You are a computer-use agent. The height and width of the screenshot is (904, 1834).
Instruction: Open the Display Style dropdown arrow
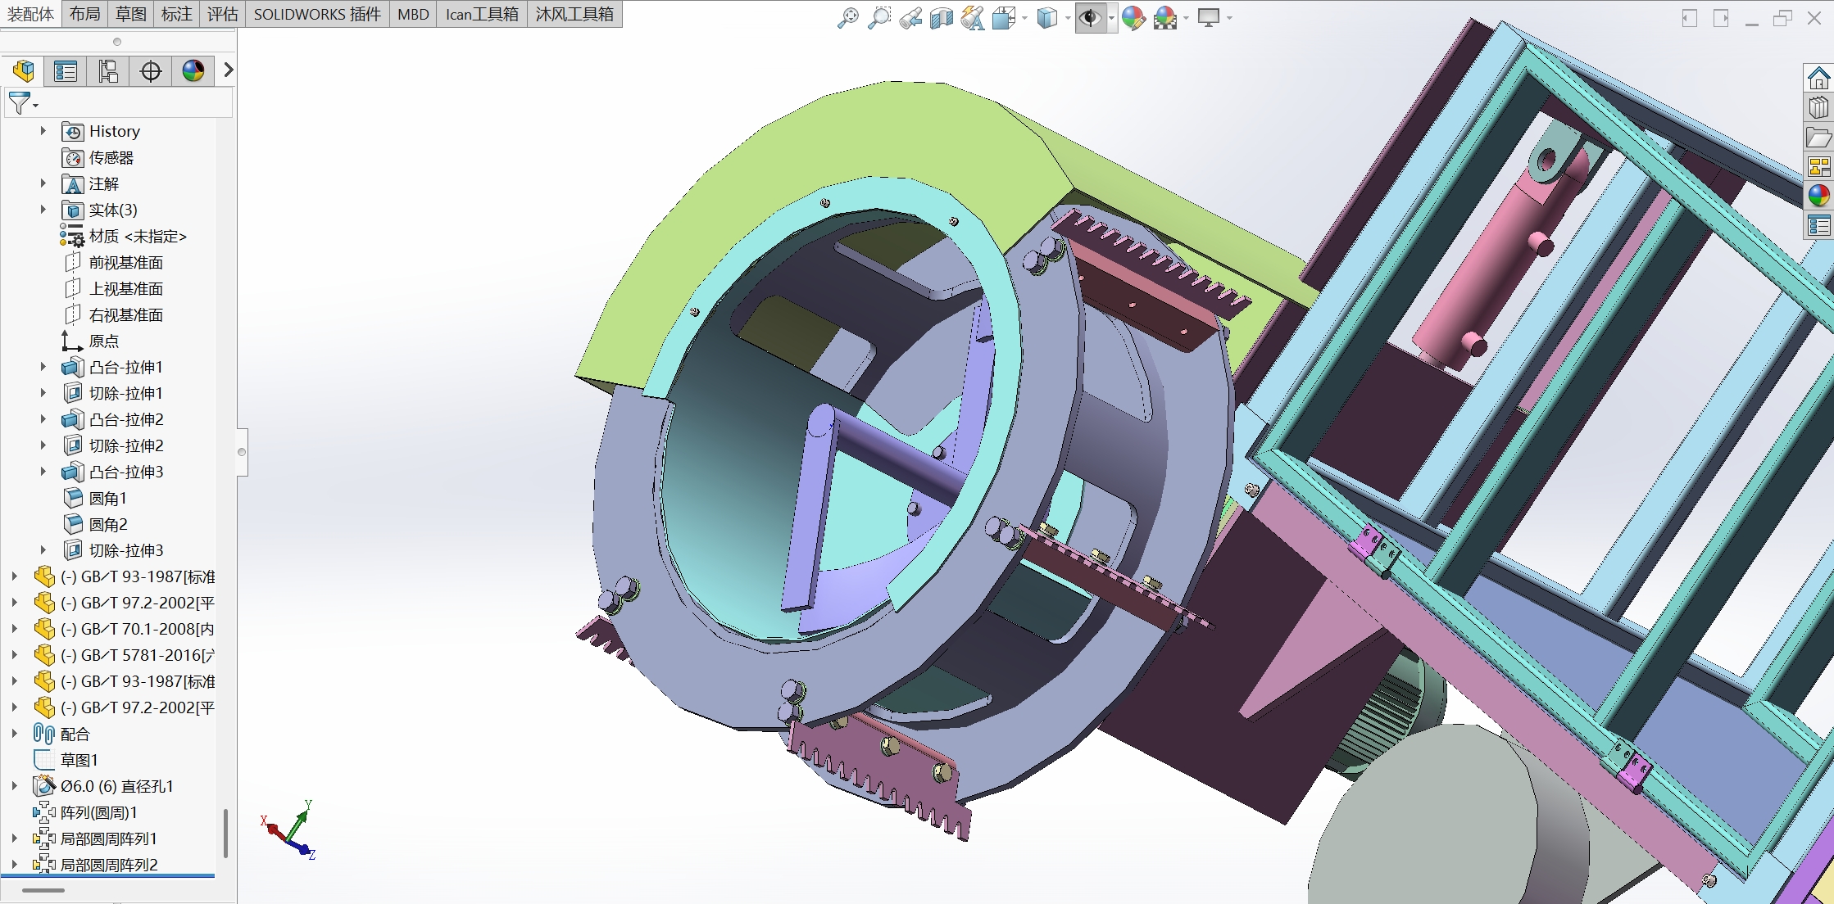coord(1068,18)
